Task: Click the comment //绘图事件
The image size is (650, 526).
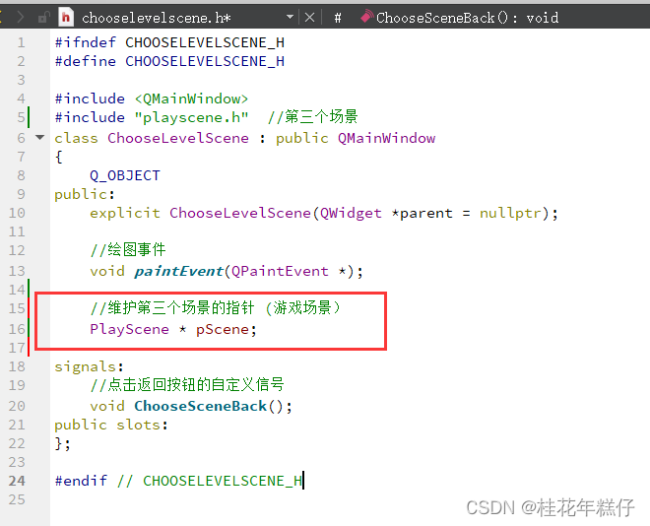Action: coord(128,250)
